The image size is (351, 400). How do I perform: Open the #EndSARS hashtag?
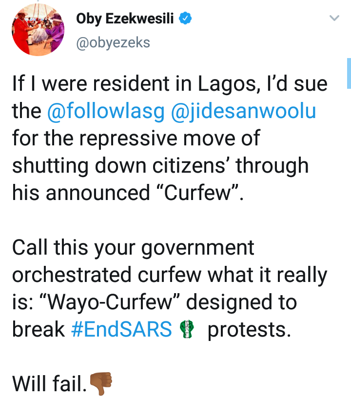[x=121, y=329]
